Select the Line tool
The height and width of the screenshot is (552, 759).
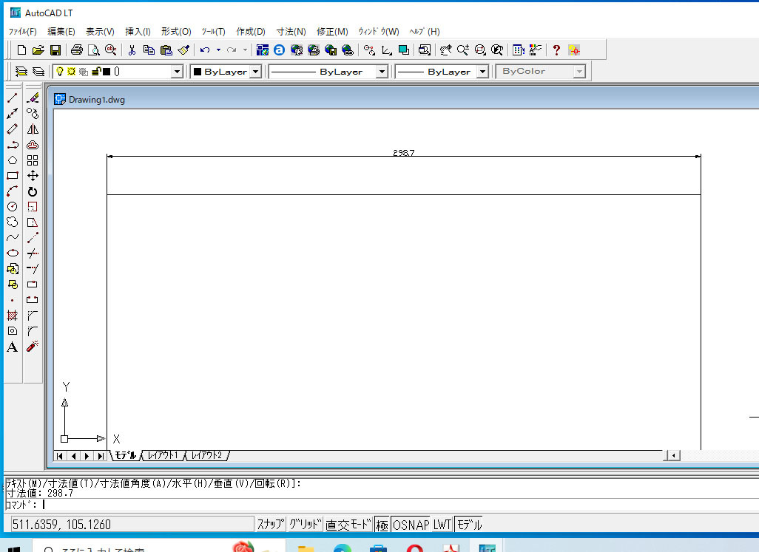(12, 98)
